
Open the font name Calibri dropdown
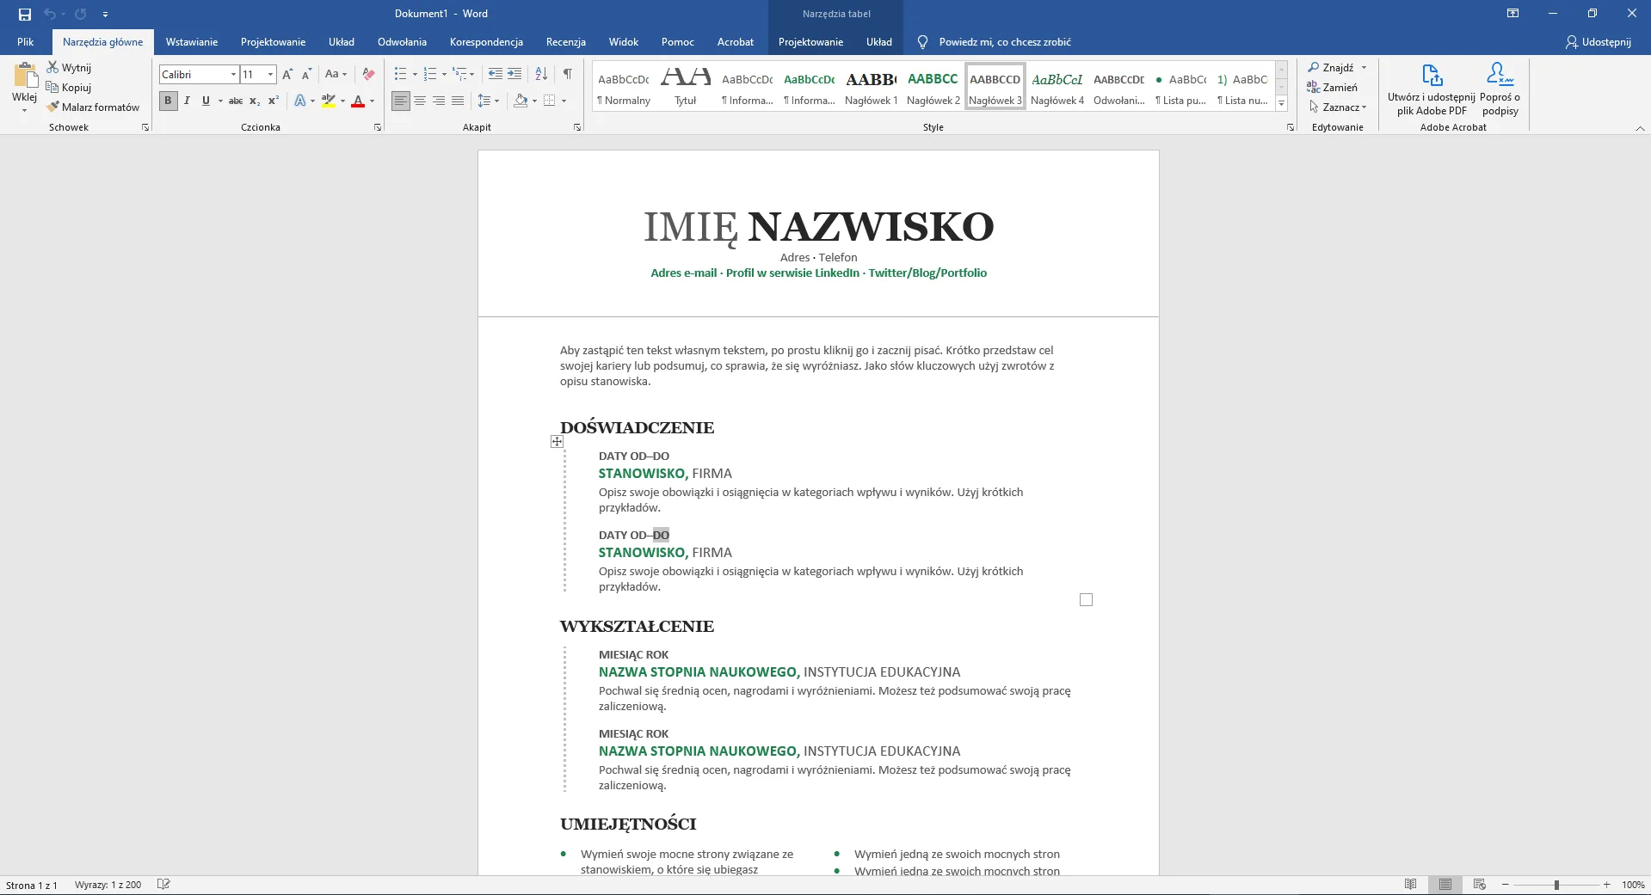coord(233,74)
